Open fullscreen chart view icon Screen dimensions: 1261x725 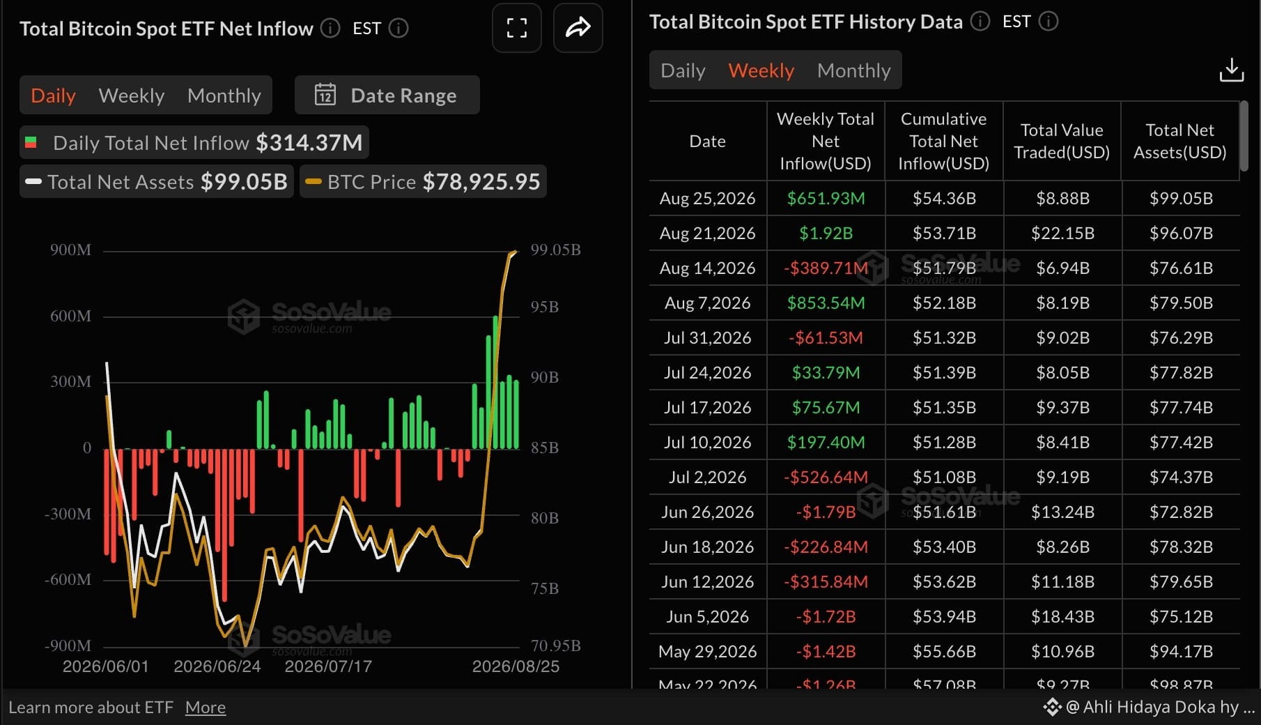516,28
